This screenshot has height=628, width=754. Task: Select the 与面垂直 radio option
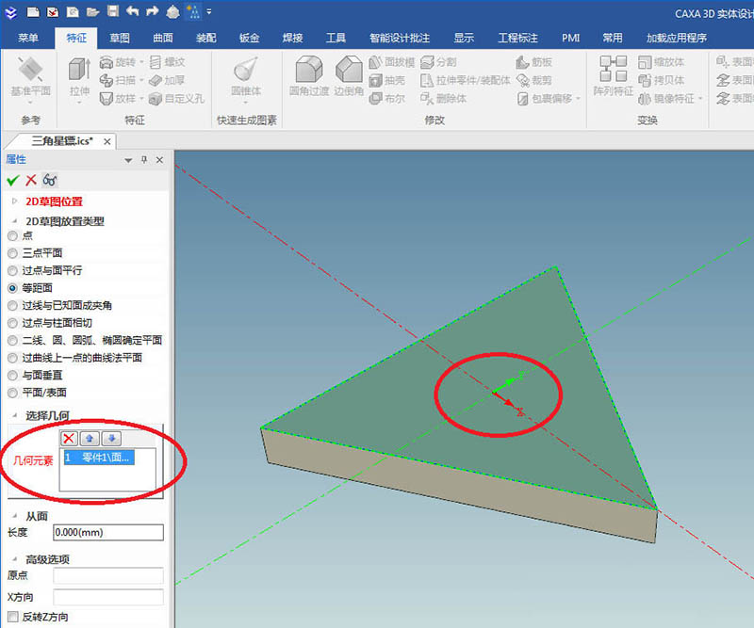[x=12, y=376]
